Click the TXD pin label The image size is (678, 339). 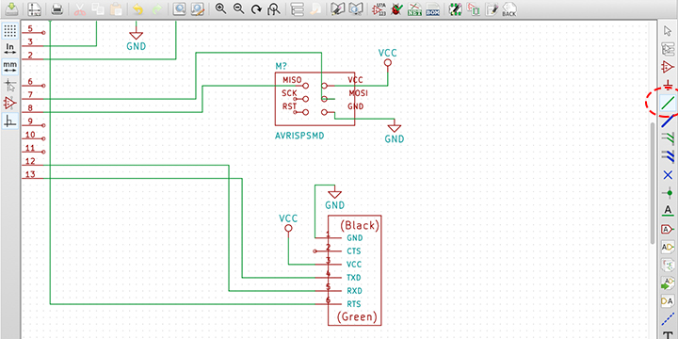(354, 277)
